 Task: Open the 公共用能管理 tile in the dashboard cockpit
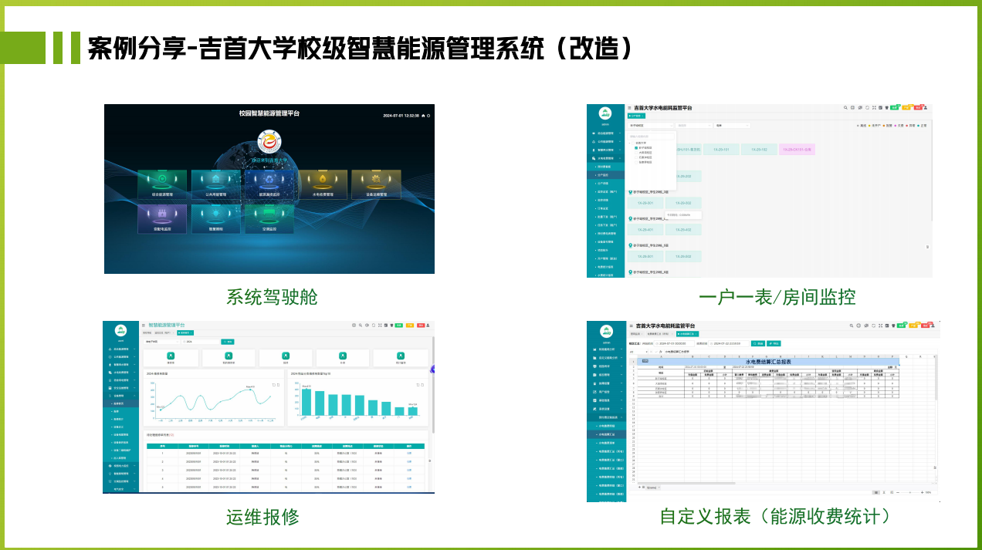pos(216,184)
